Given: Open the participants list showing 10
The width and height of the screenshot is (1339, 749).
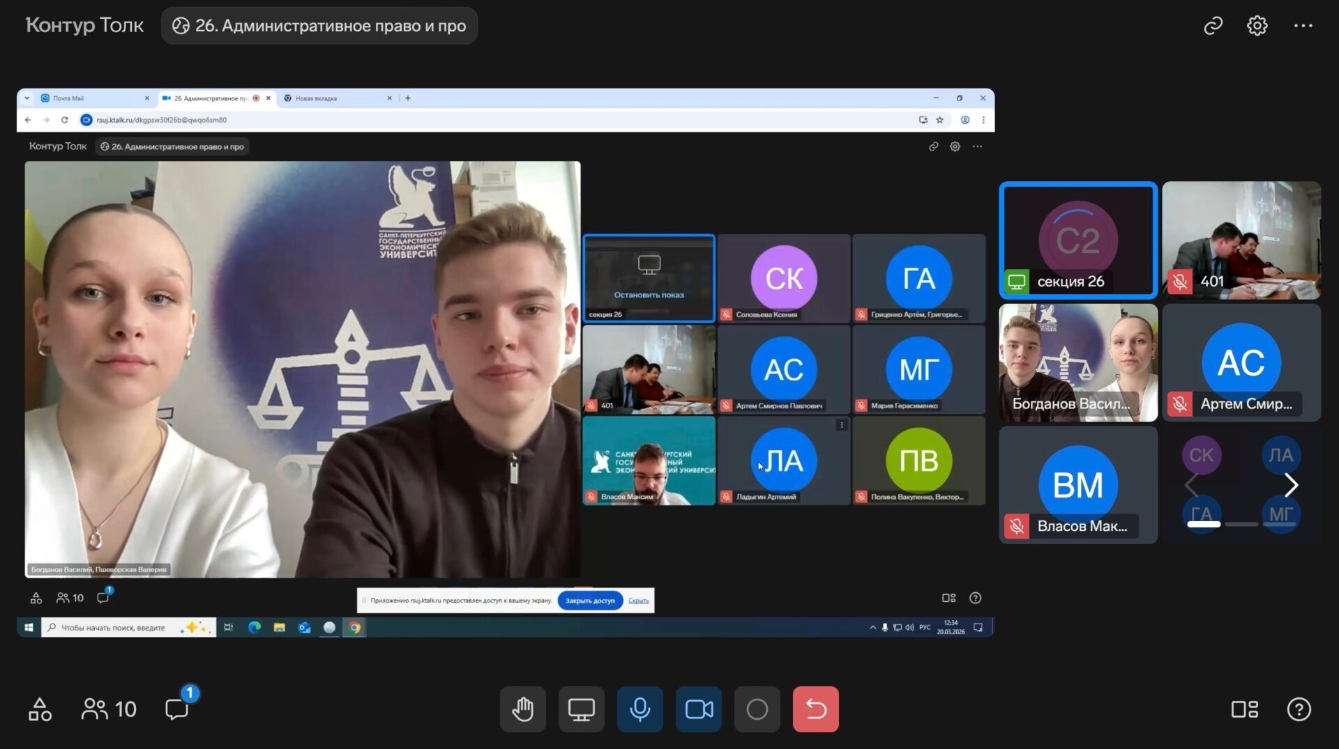Looking at the screenshot, I should tap(109, 709).
